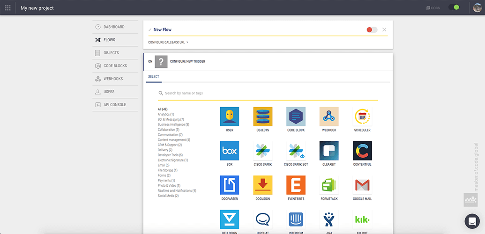Filter by Collaboration (9)
This screenshot has width=485, height=234.
coord(169,130)
